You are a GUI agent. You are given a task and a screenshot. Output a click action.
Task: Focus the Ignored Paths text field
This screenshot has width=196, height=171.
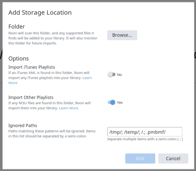coord(145,132)
